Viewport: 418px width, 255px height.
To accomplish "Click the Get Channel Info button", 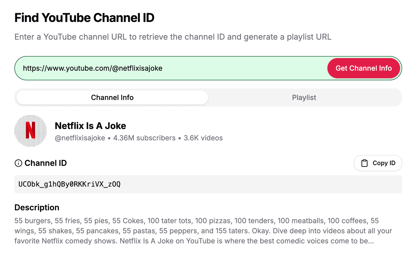I will (363, 68).
